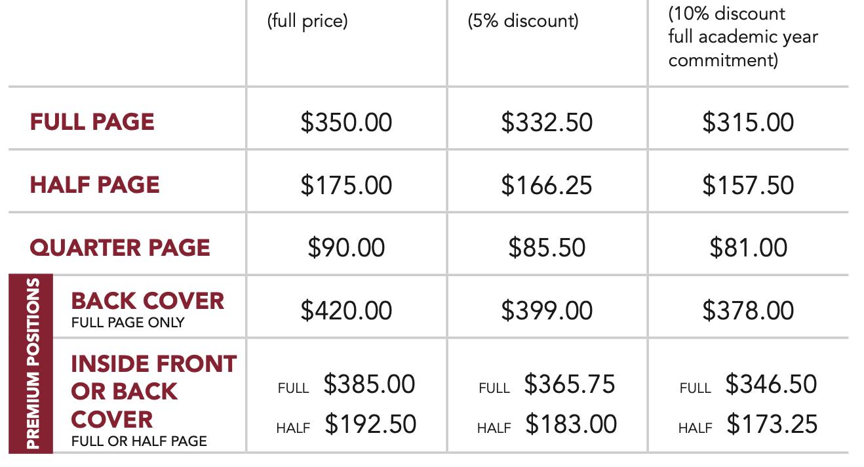Select the $166.25 half page price

coord(547,185)
